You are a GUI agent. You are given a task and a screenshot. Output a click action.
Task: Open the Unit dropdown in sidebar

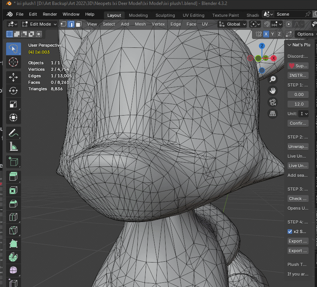304,114
